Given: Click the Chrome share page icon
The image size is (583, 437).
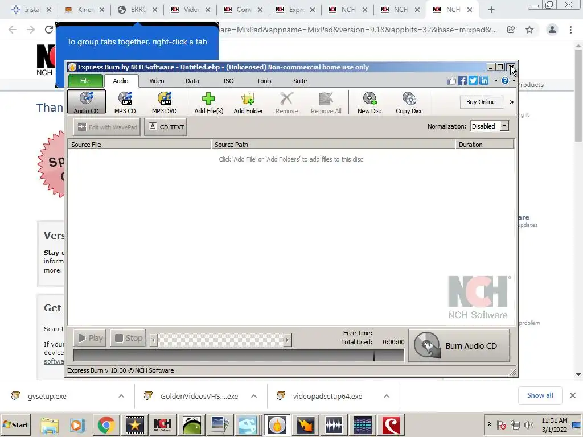Looking at the screenshot, I should [x=511, y=30].
